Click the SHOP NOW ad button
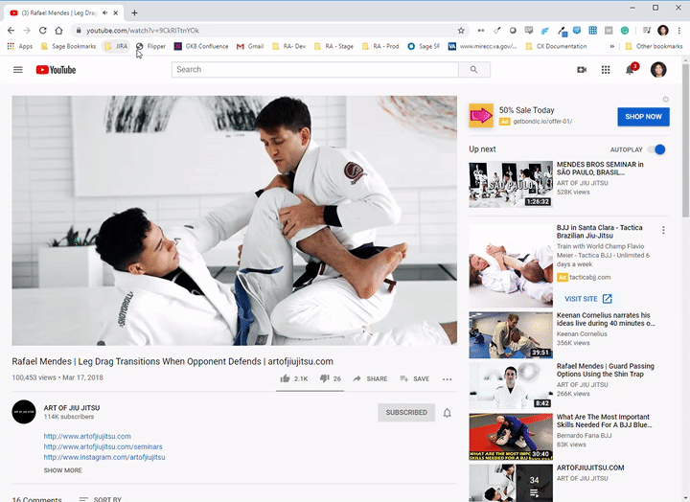The image size is (690, 502). pos(643,116)
